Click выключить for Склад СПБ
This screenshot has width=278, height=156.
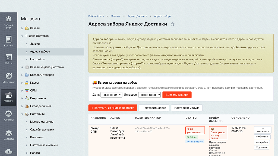point(263,130)
